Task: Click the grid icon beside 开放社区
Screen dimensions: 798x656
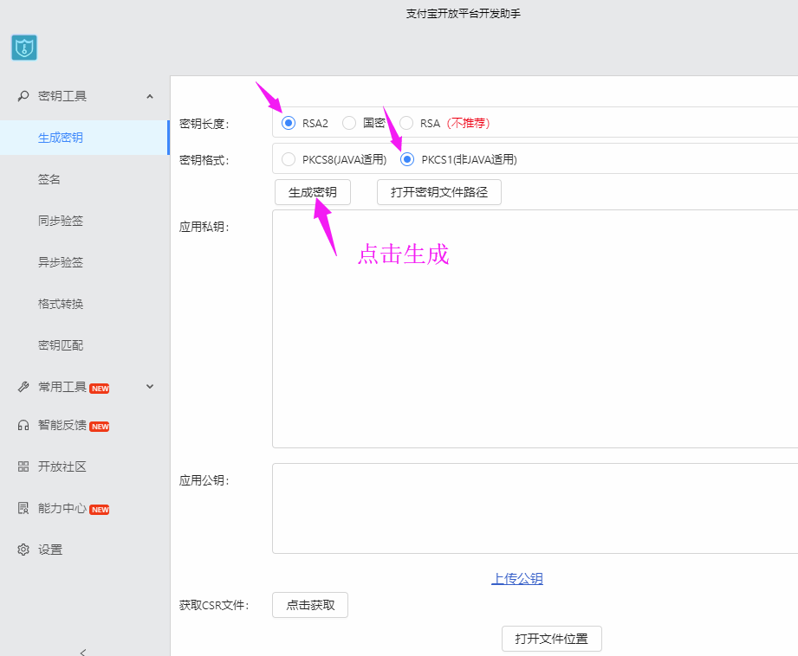Action: tap(23, 466)
